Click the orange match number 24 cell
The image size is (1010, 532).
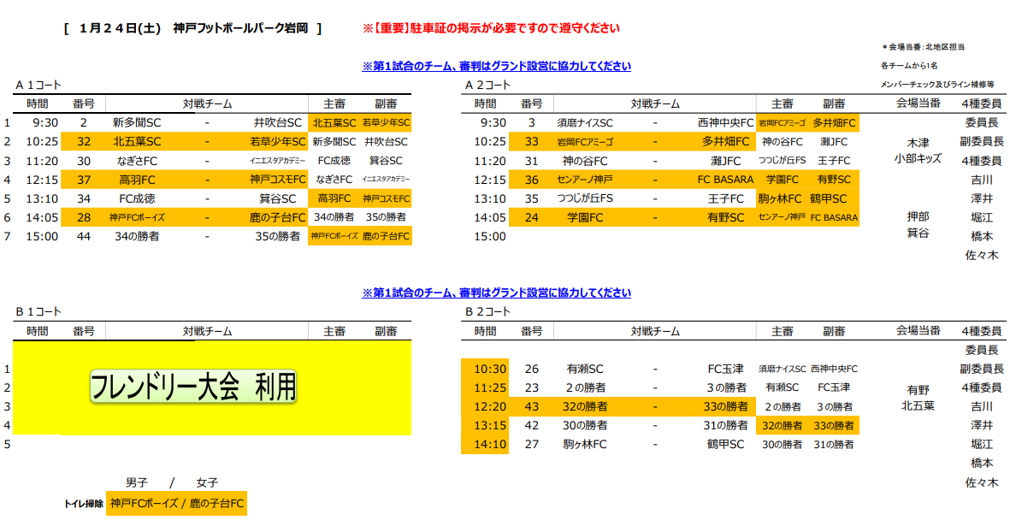532,216
